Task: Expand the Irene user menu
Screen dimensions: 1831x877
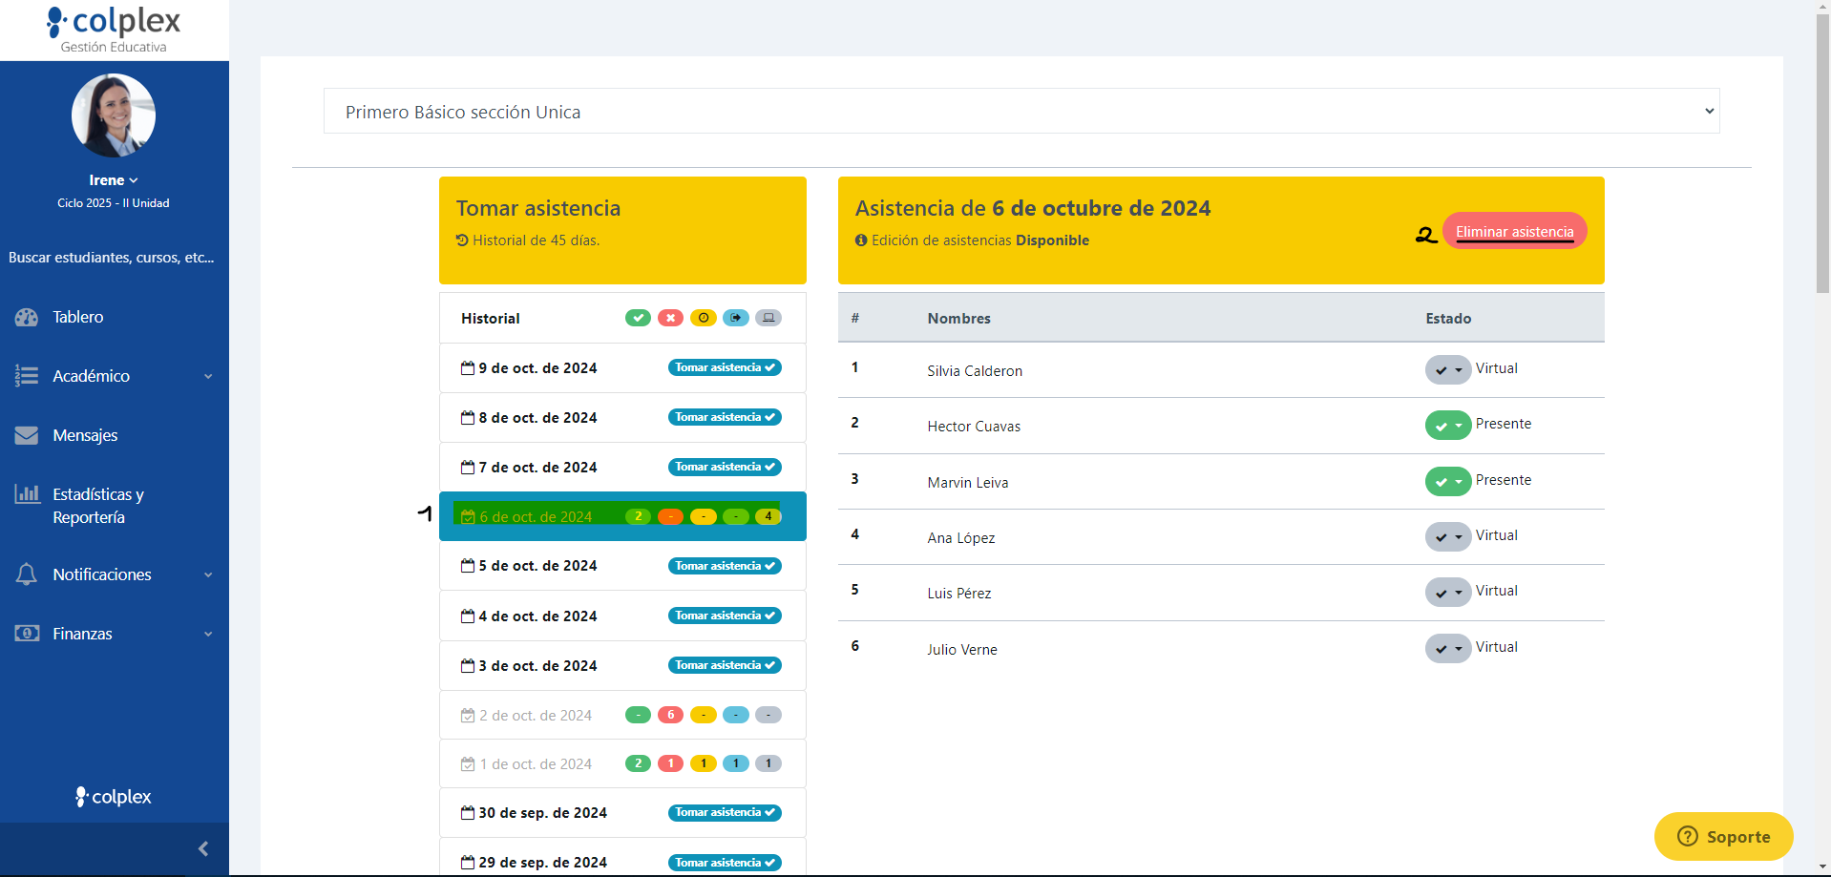Action: 114,180
